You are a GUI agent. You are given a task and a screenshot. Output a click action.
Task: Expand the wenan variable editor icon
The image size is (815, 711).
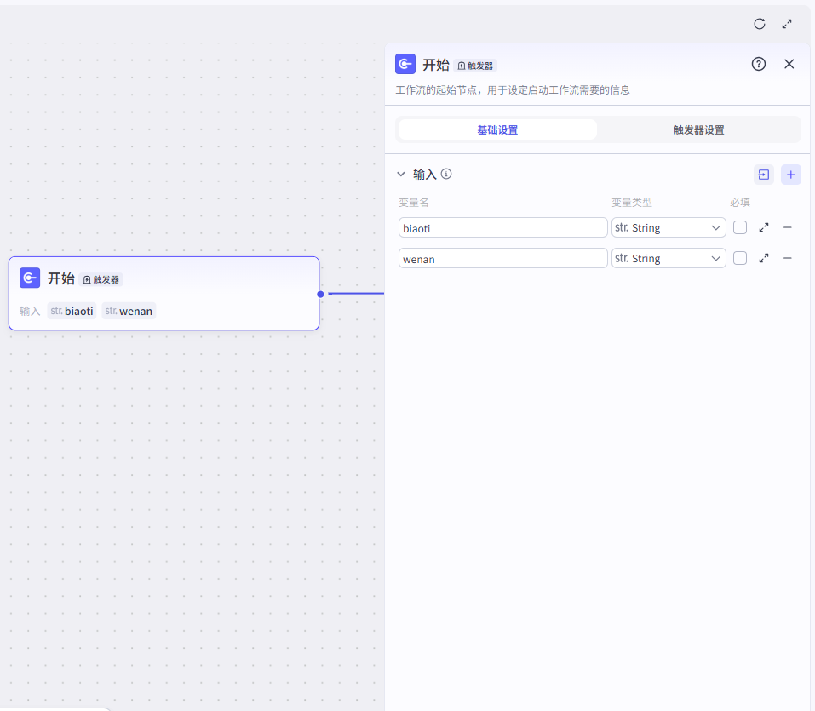pos(764,258)
